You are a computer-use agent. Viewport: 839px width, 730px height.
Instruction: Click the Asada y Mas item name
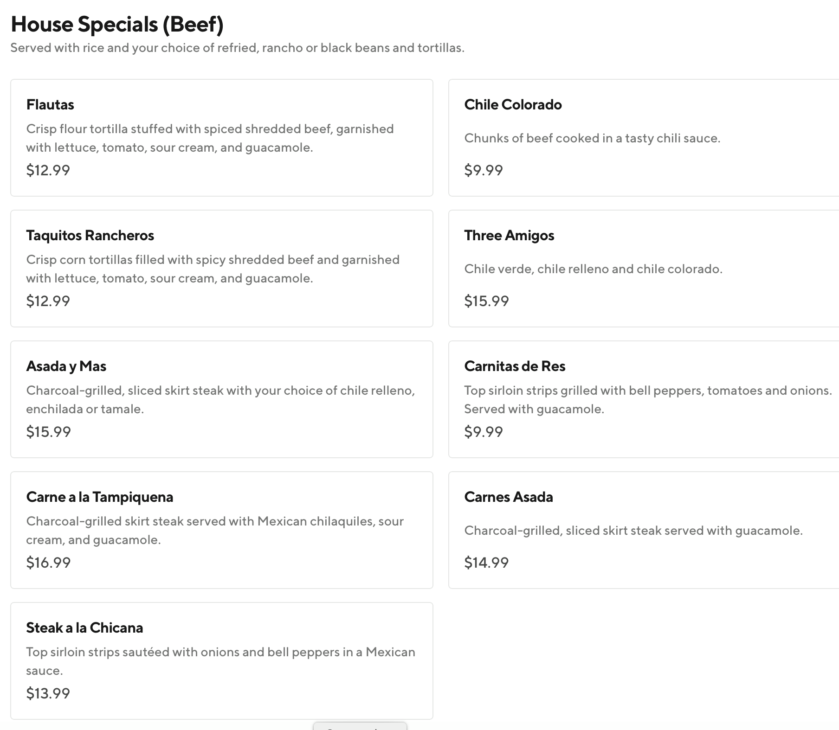[x=66, y=366]
